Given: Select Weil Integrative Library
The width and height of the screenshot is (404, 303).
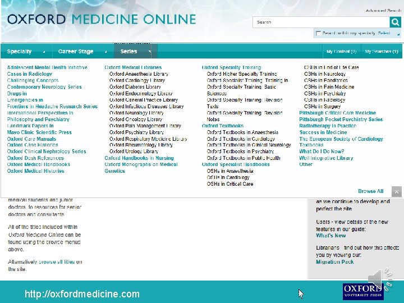Looking at the screenshot, I should click(326, 158).
